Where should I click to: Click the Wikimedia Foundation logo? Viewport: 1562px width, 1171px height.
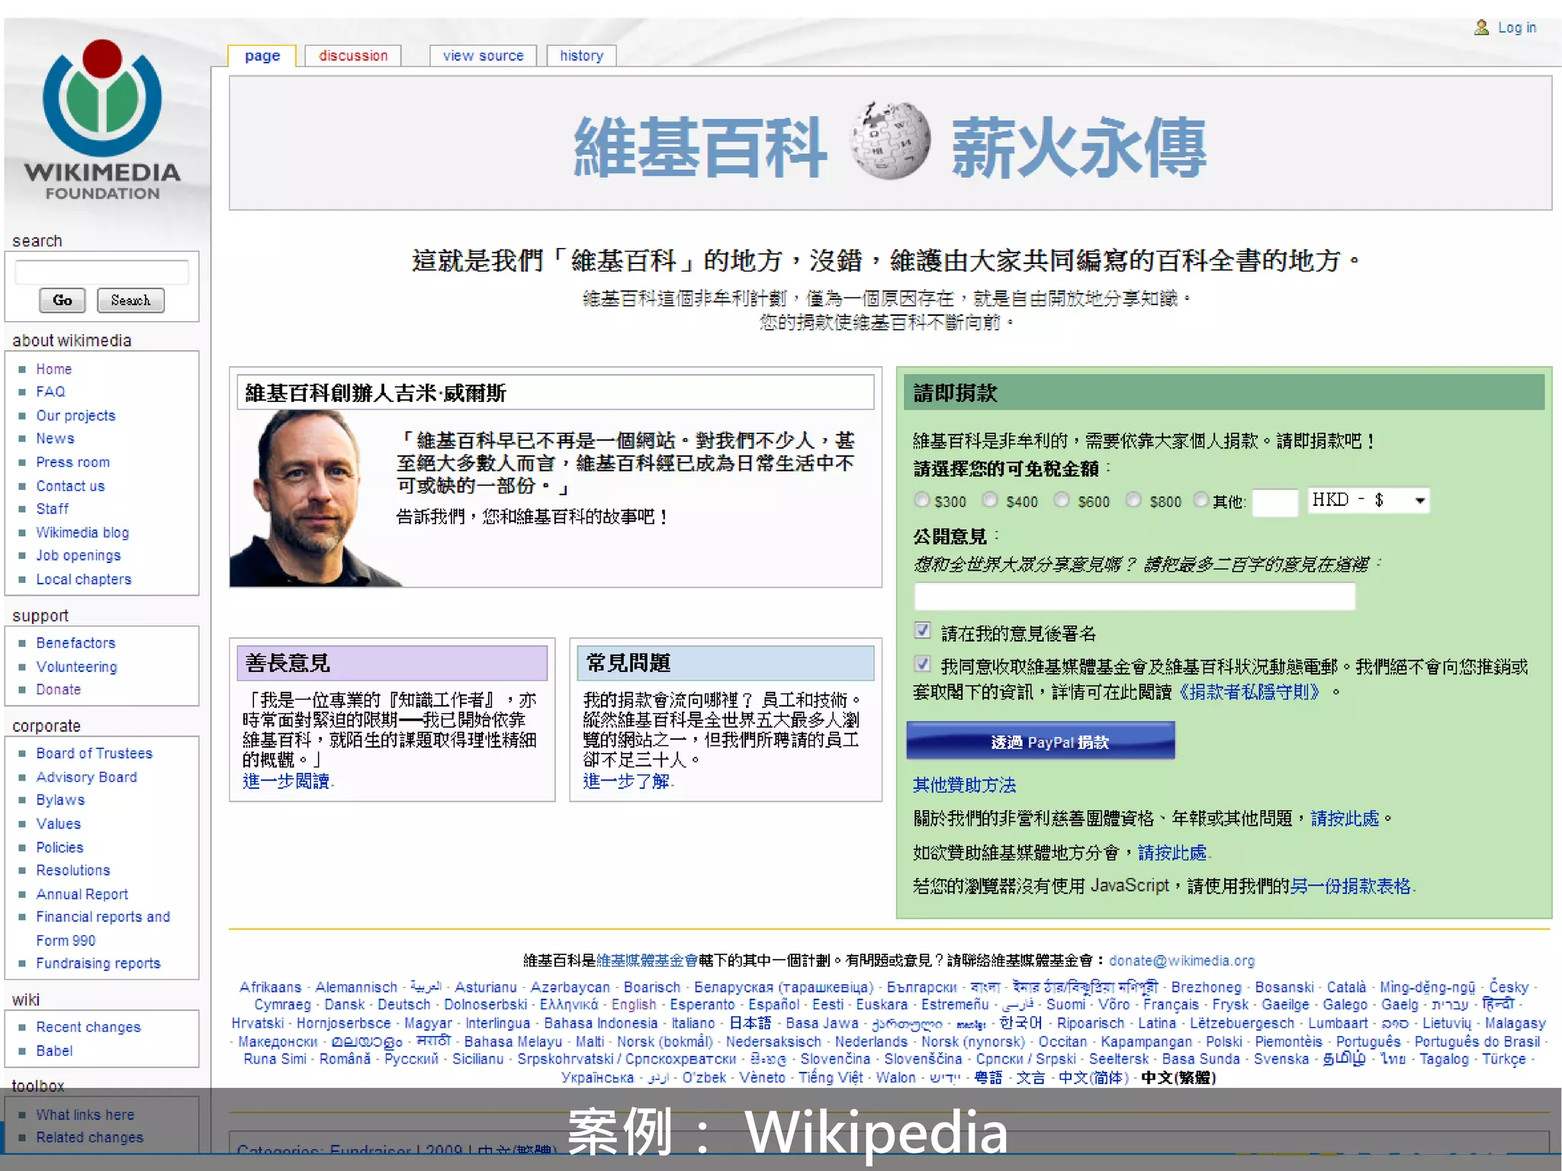coord(102,120)
